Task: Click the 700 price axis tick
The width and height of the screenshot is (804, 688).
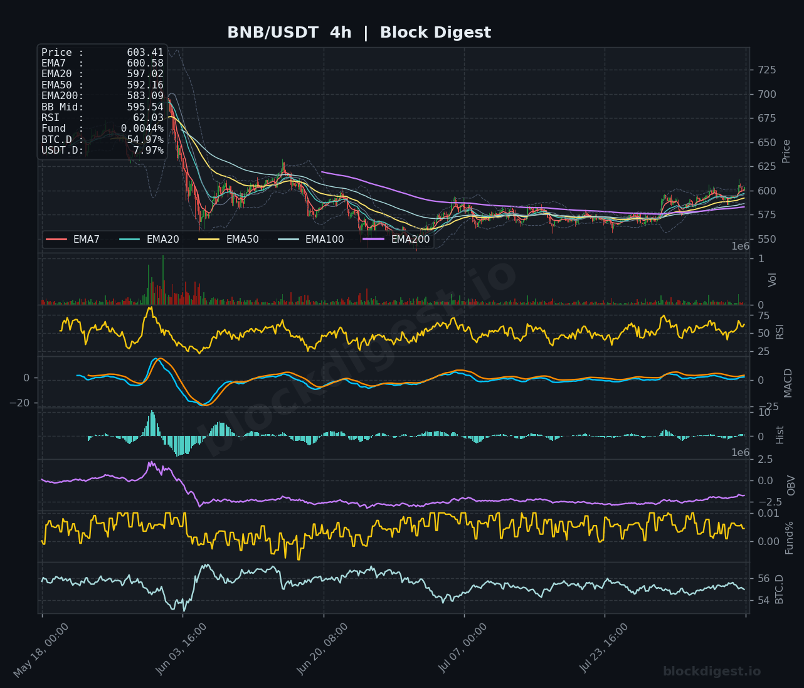Action: click(766, 95)
